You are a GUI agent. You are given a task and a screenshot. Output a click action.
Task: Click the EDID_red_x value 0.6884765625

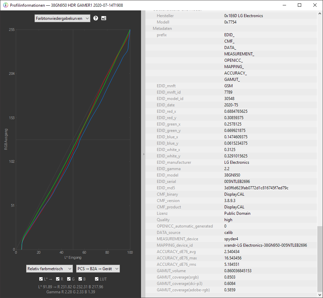coord(236,111)
